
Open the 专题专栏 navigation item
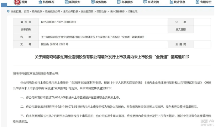tap(206, 2)
